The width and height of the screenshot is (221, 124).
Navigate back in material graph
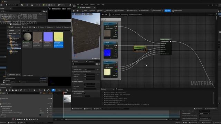point(103,14)
